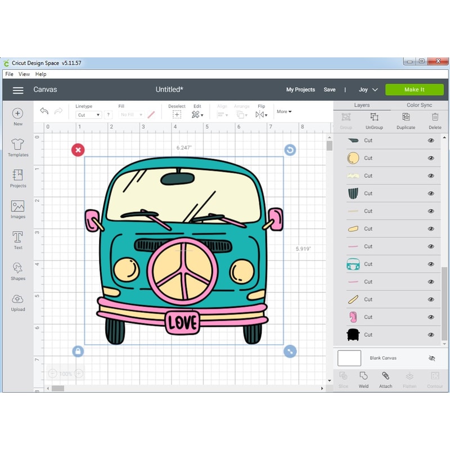Open the Templates panel
The image size is (450, 450).
pyautogui.click(x=18, y=147)
